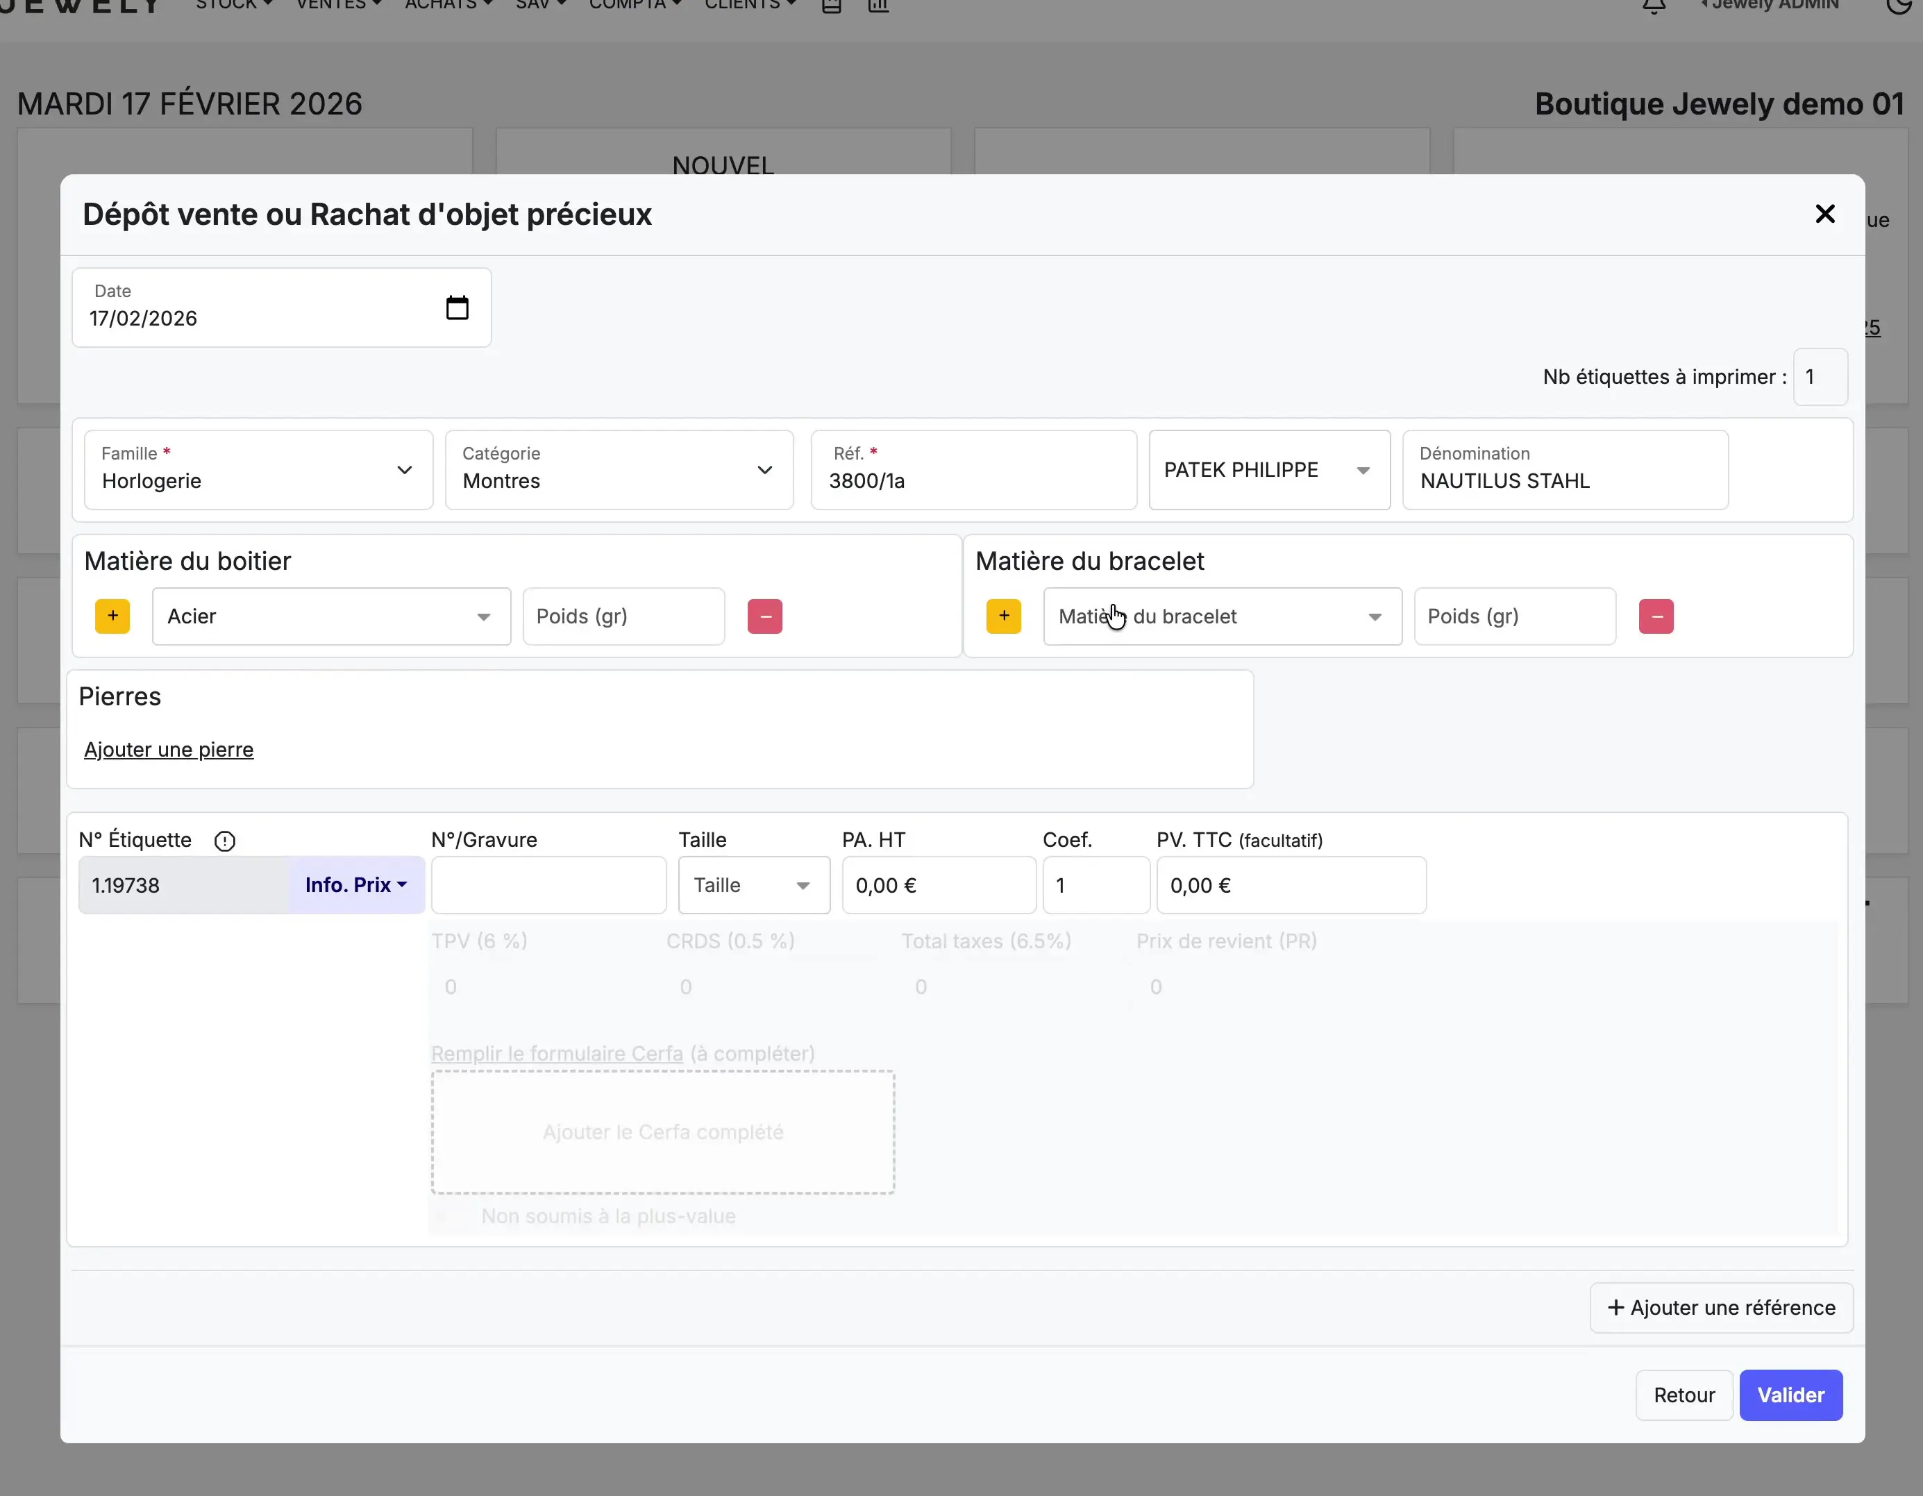
Task: Open the calendar picker in the Date field
Action: coord(457,308)
